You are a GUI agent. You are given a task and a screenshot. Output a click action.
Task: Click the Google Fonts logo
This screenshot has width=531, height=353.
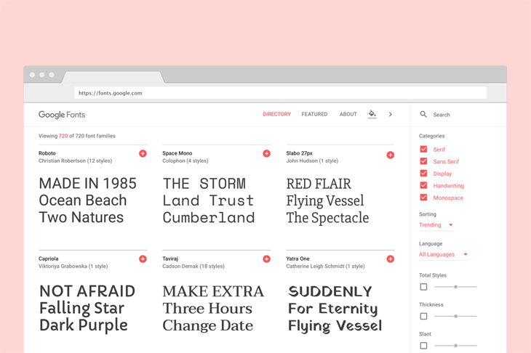click(62, 115)
